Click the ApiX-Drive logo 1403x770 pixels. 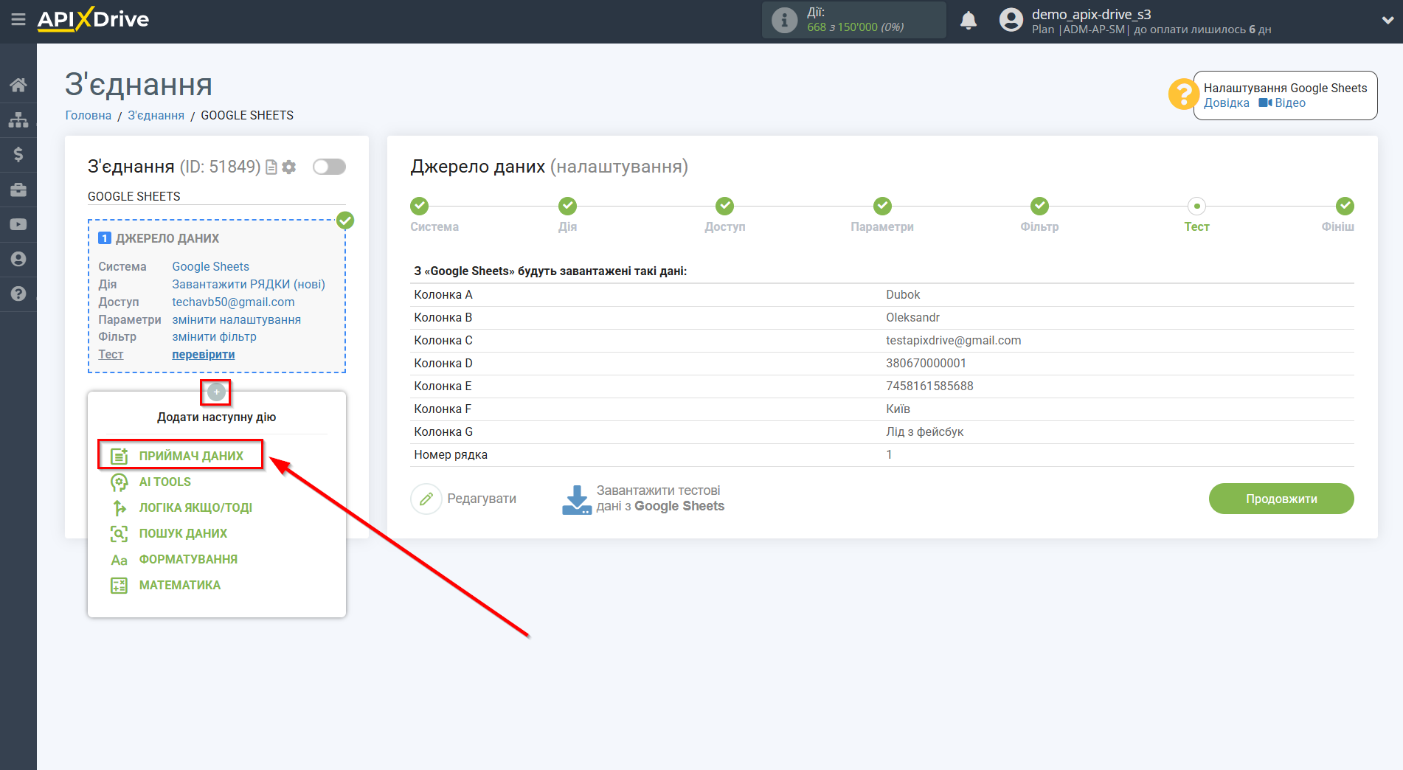click(93, 19)
